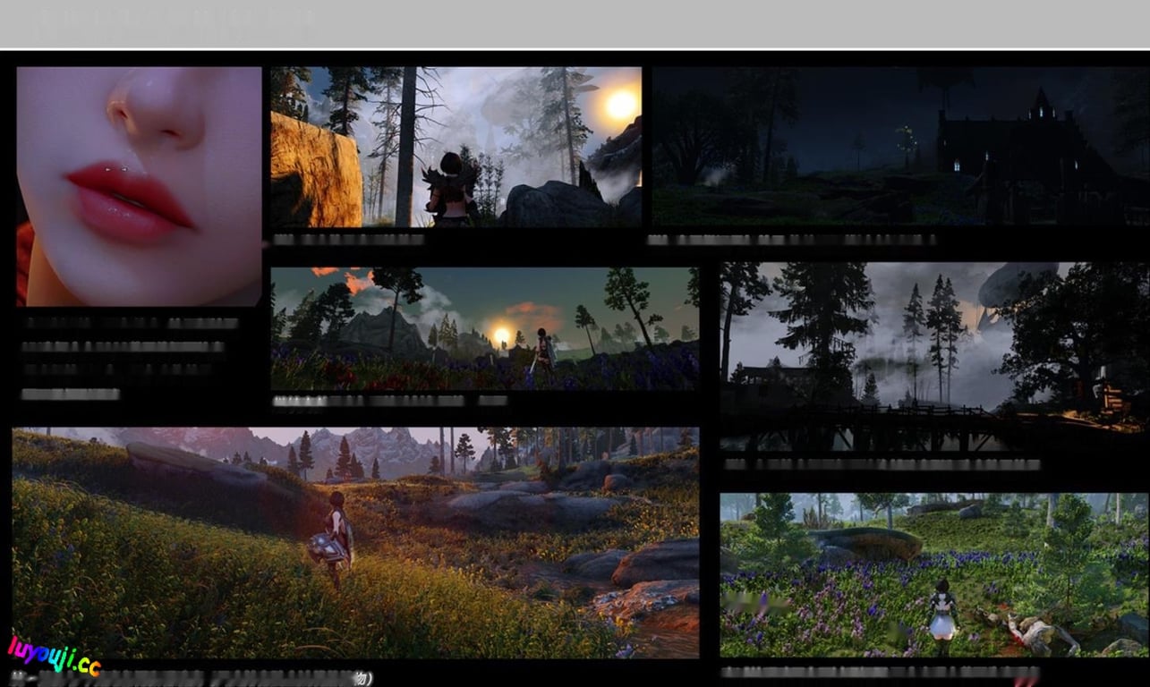Open the sunlit forest screenshot with tall pines
The width and height of the screenshot is (1150, 687).
click(456, 147)
